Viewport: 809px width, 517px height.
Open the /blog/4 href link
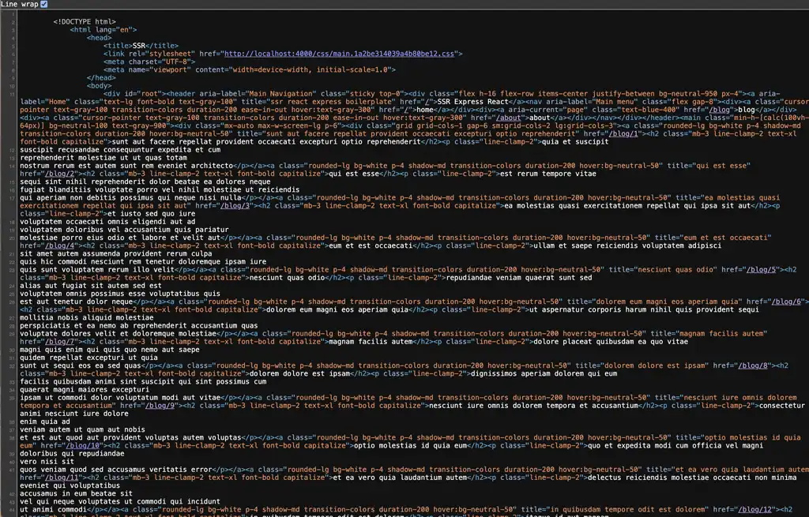click(59, 246)
